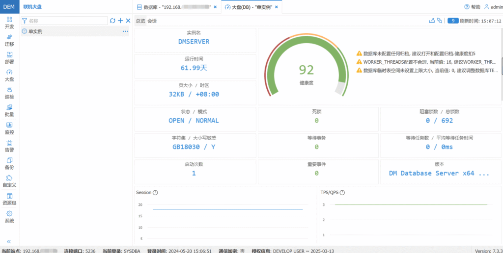This screenshot has height=253, width=503.
Task: Select the 巡检 (Inspection) sidebar icon
Action: (x=9, y=93)
